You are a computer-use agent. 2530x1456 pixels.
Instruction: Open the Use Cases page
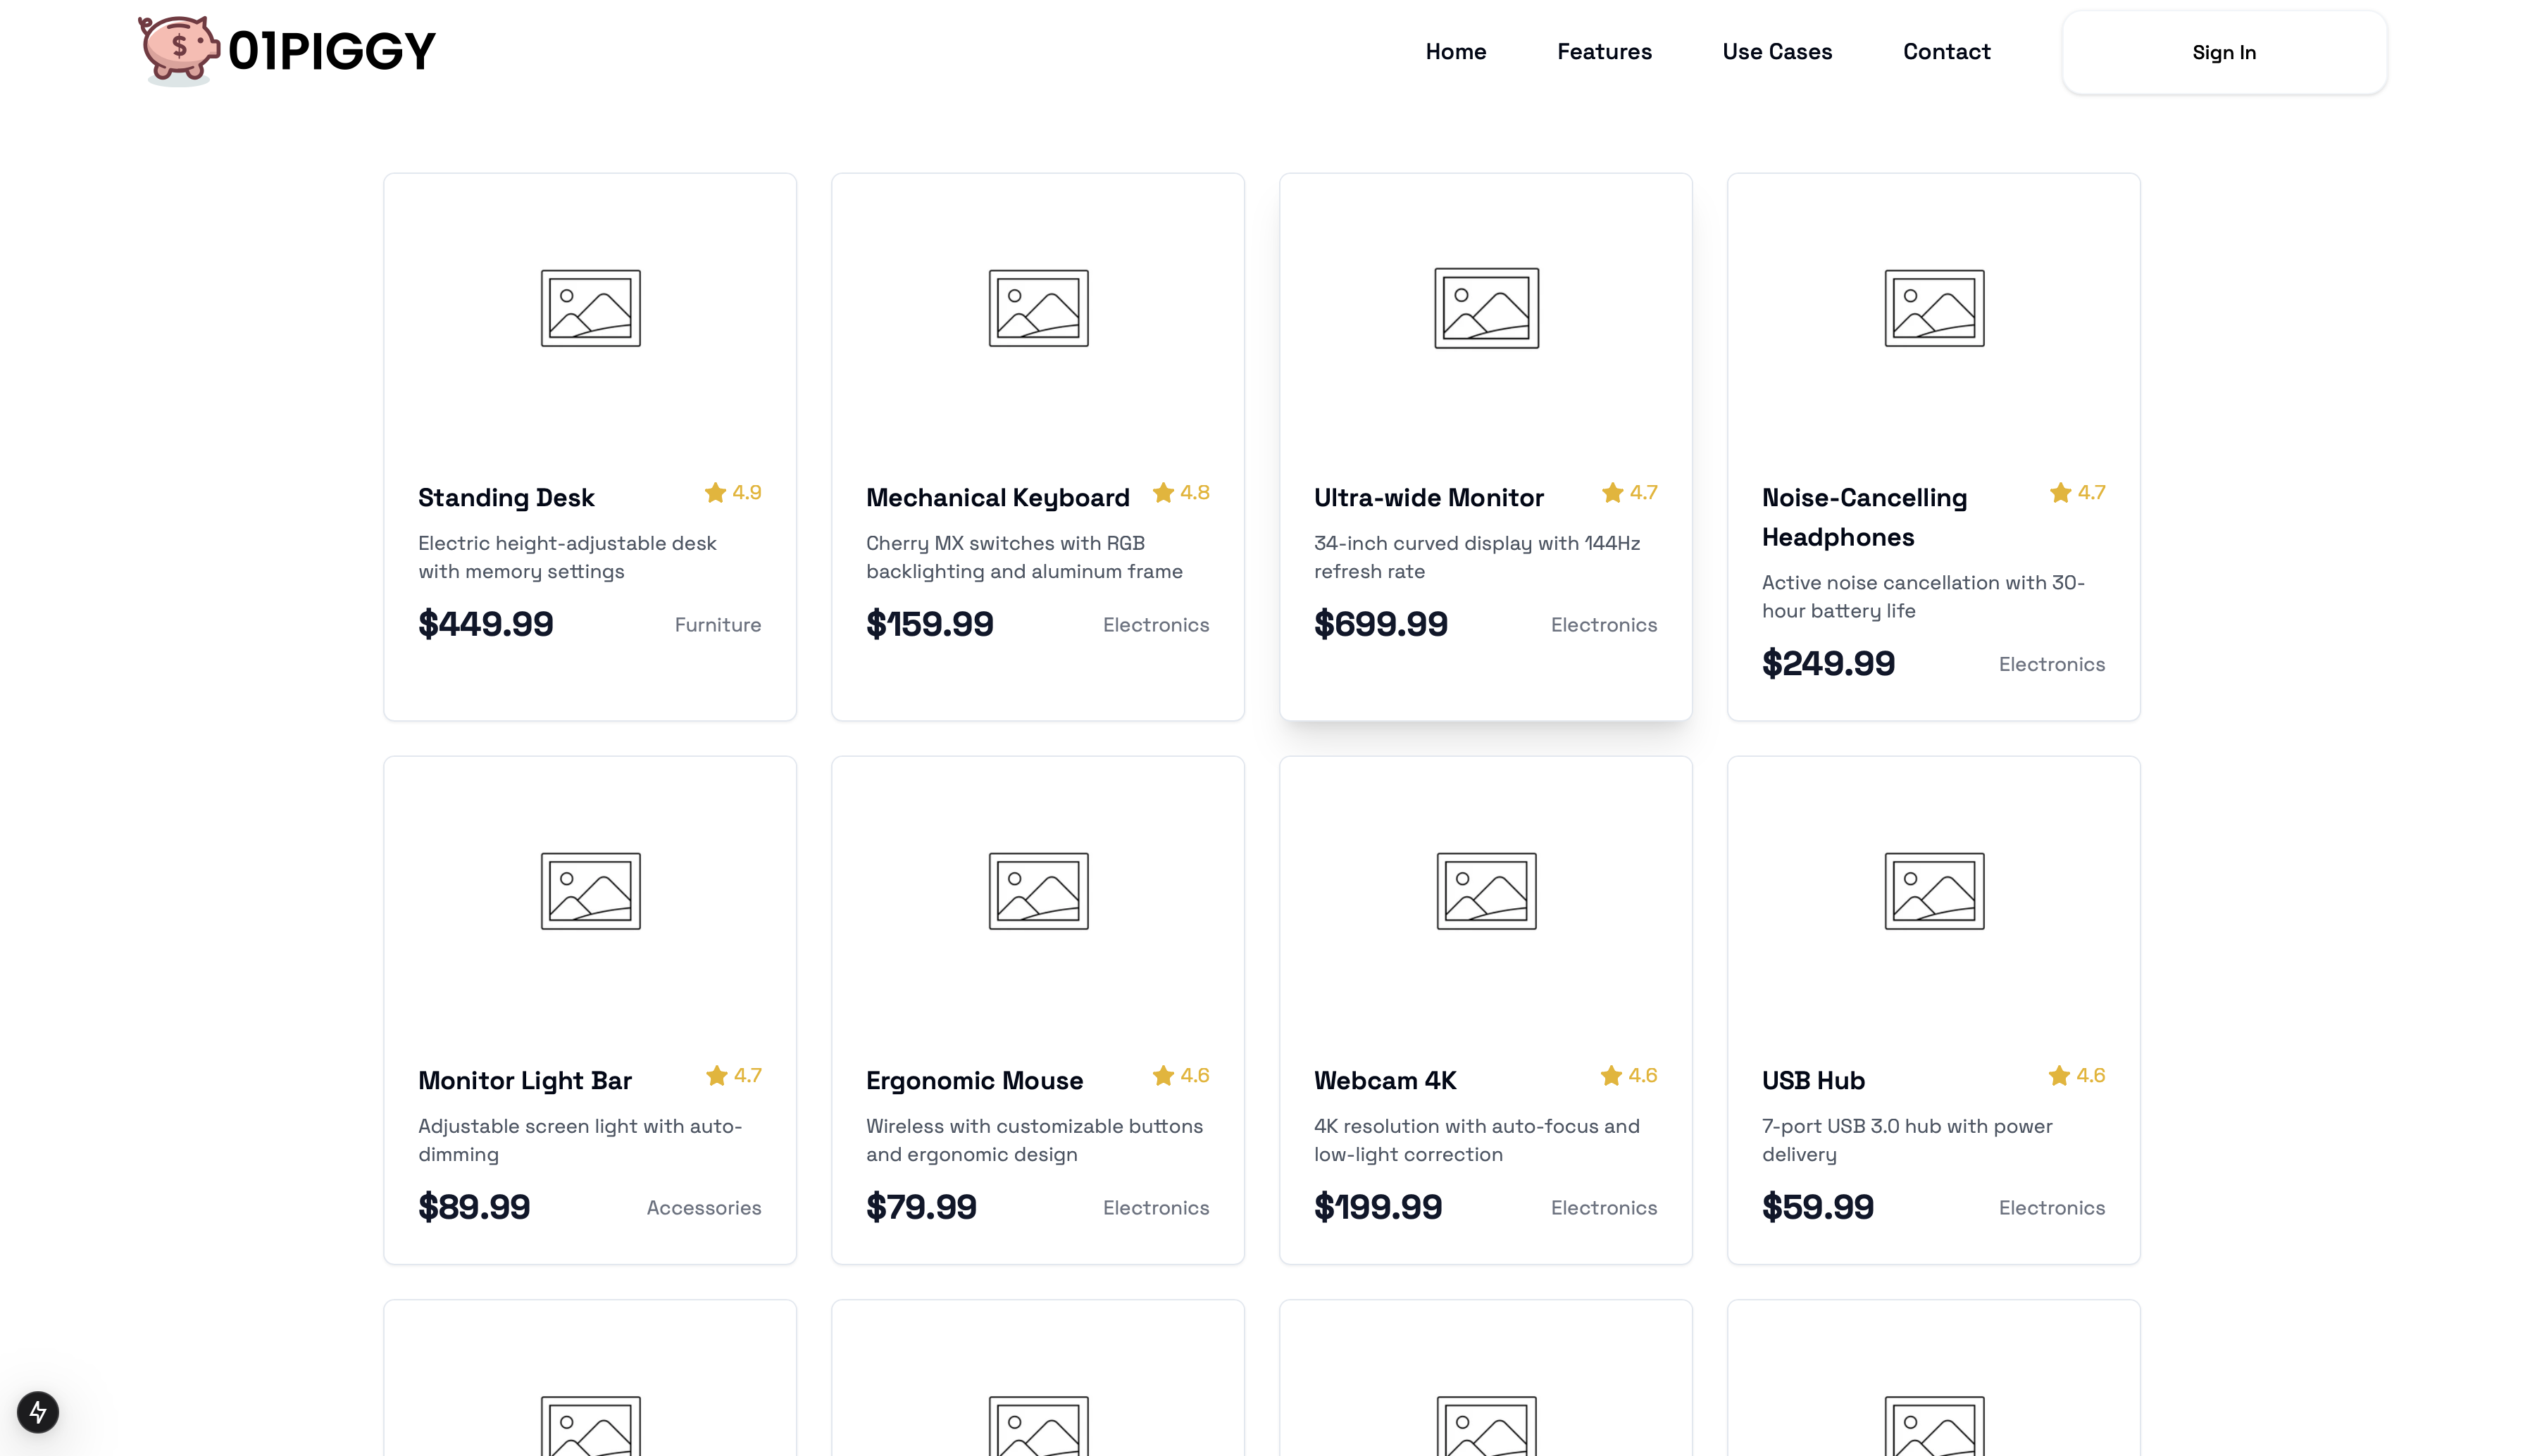tap(1776, 52)
